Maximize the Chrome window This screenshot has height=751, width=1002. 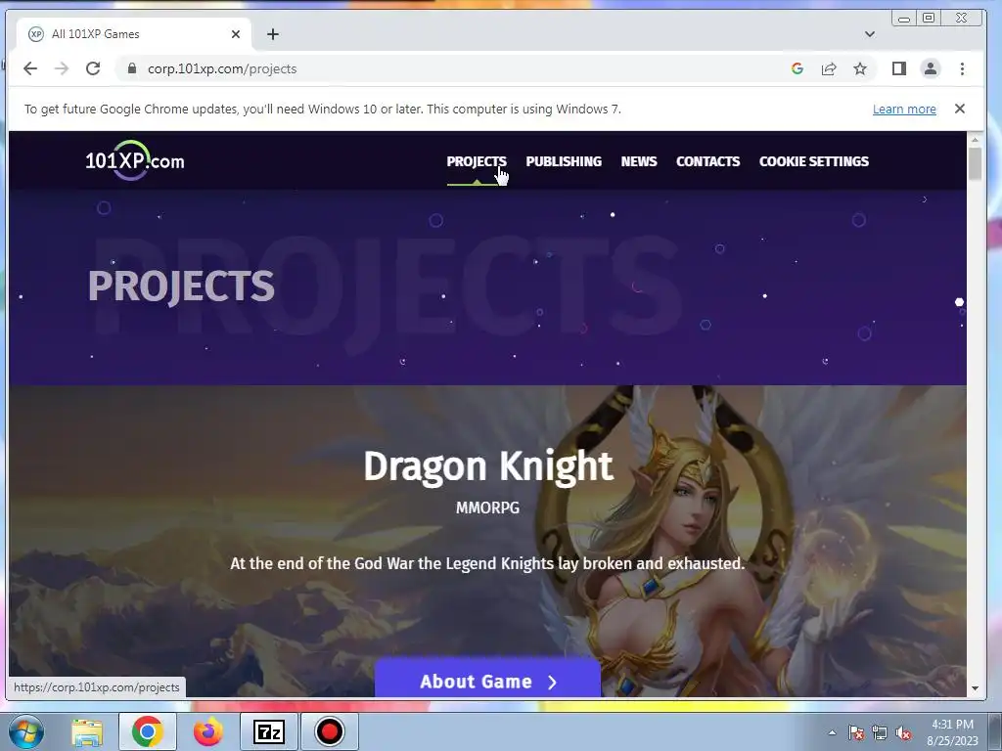point(929,19)
